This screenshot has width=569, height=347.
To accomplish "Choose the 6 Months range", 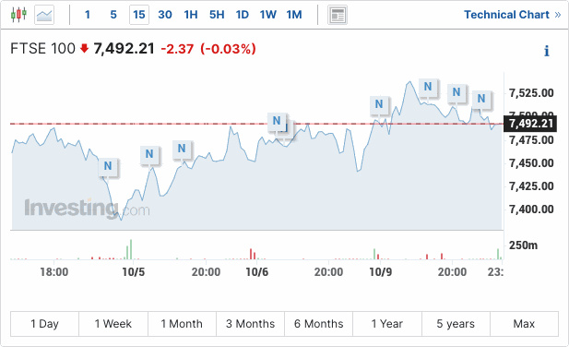I will [318, 324].
